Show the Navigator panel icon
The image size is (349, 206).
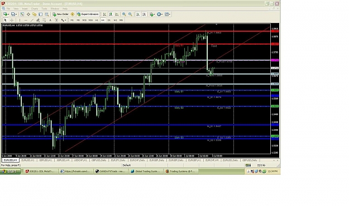(x=34, y=14)
